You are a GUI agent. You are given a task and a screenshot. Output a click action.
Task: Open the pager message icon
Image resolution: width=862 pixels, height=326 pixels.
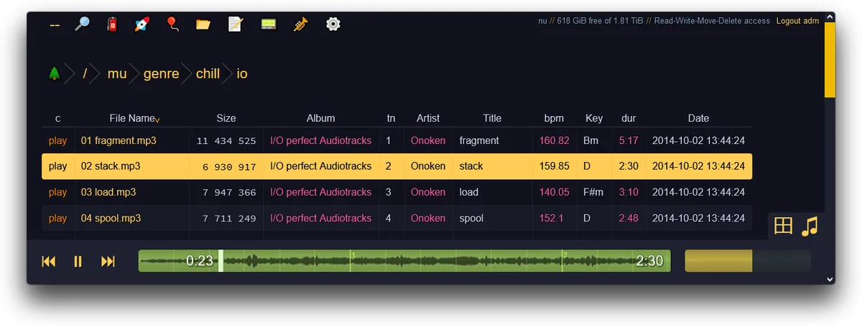tap(268, 24)
